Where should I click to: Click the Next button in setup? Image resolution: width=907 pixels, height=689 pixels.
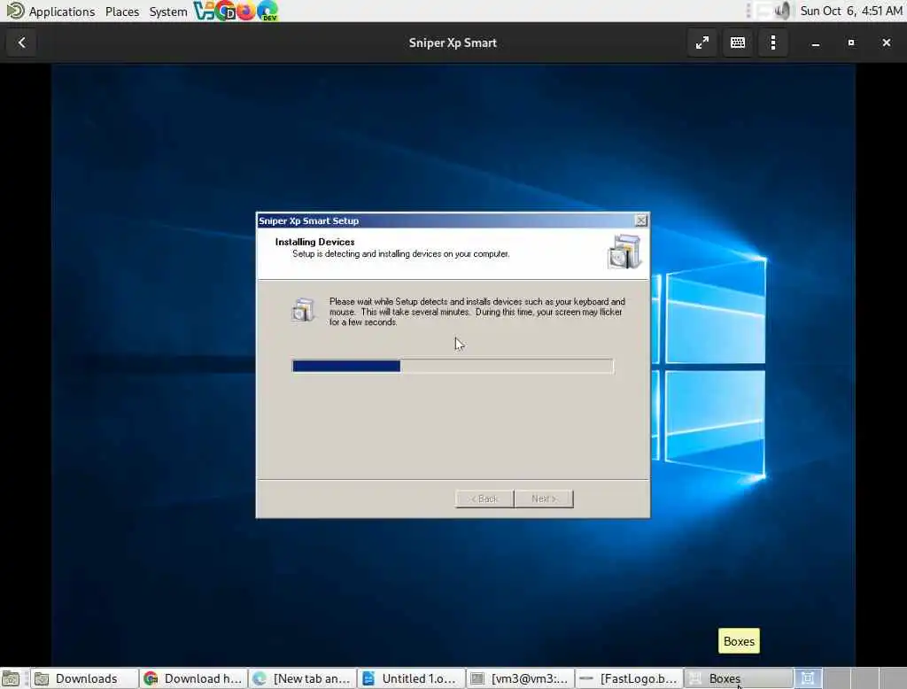(544, 499)
